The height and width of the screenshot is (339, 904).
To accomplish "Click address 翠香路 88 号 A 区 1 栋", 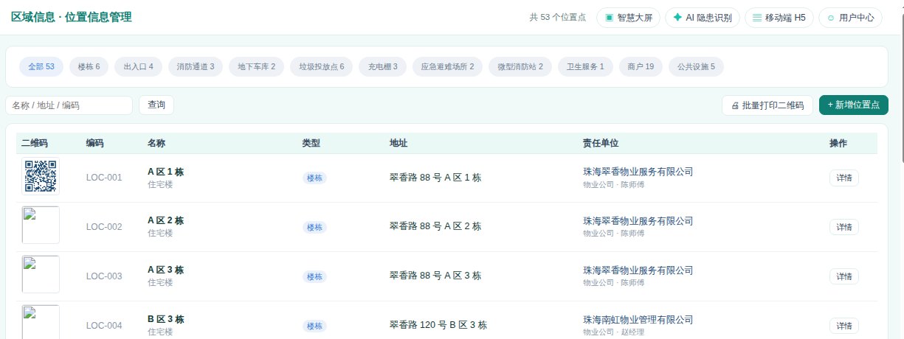I will coord(435,178).
